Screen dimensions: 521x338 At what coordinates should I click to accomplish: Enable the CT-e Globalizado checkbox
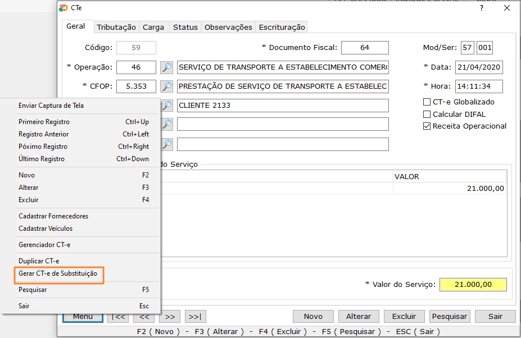tap(427, 102)
